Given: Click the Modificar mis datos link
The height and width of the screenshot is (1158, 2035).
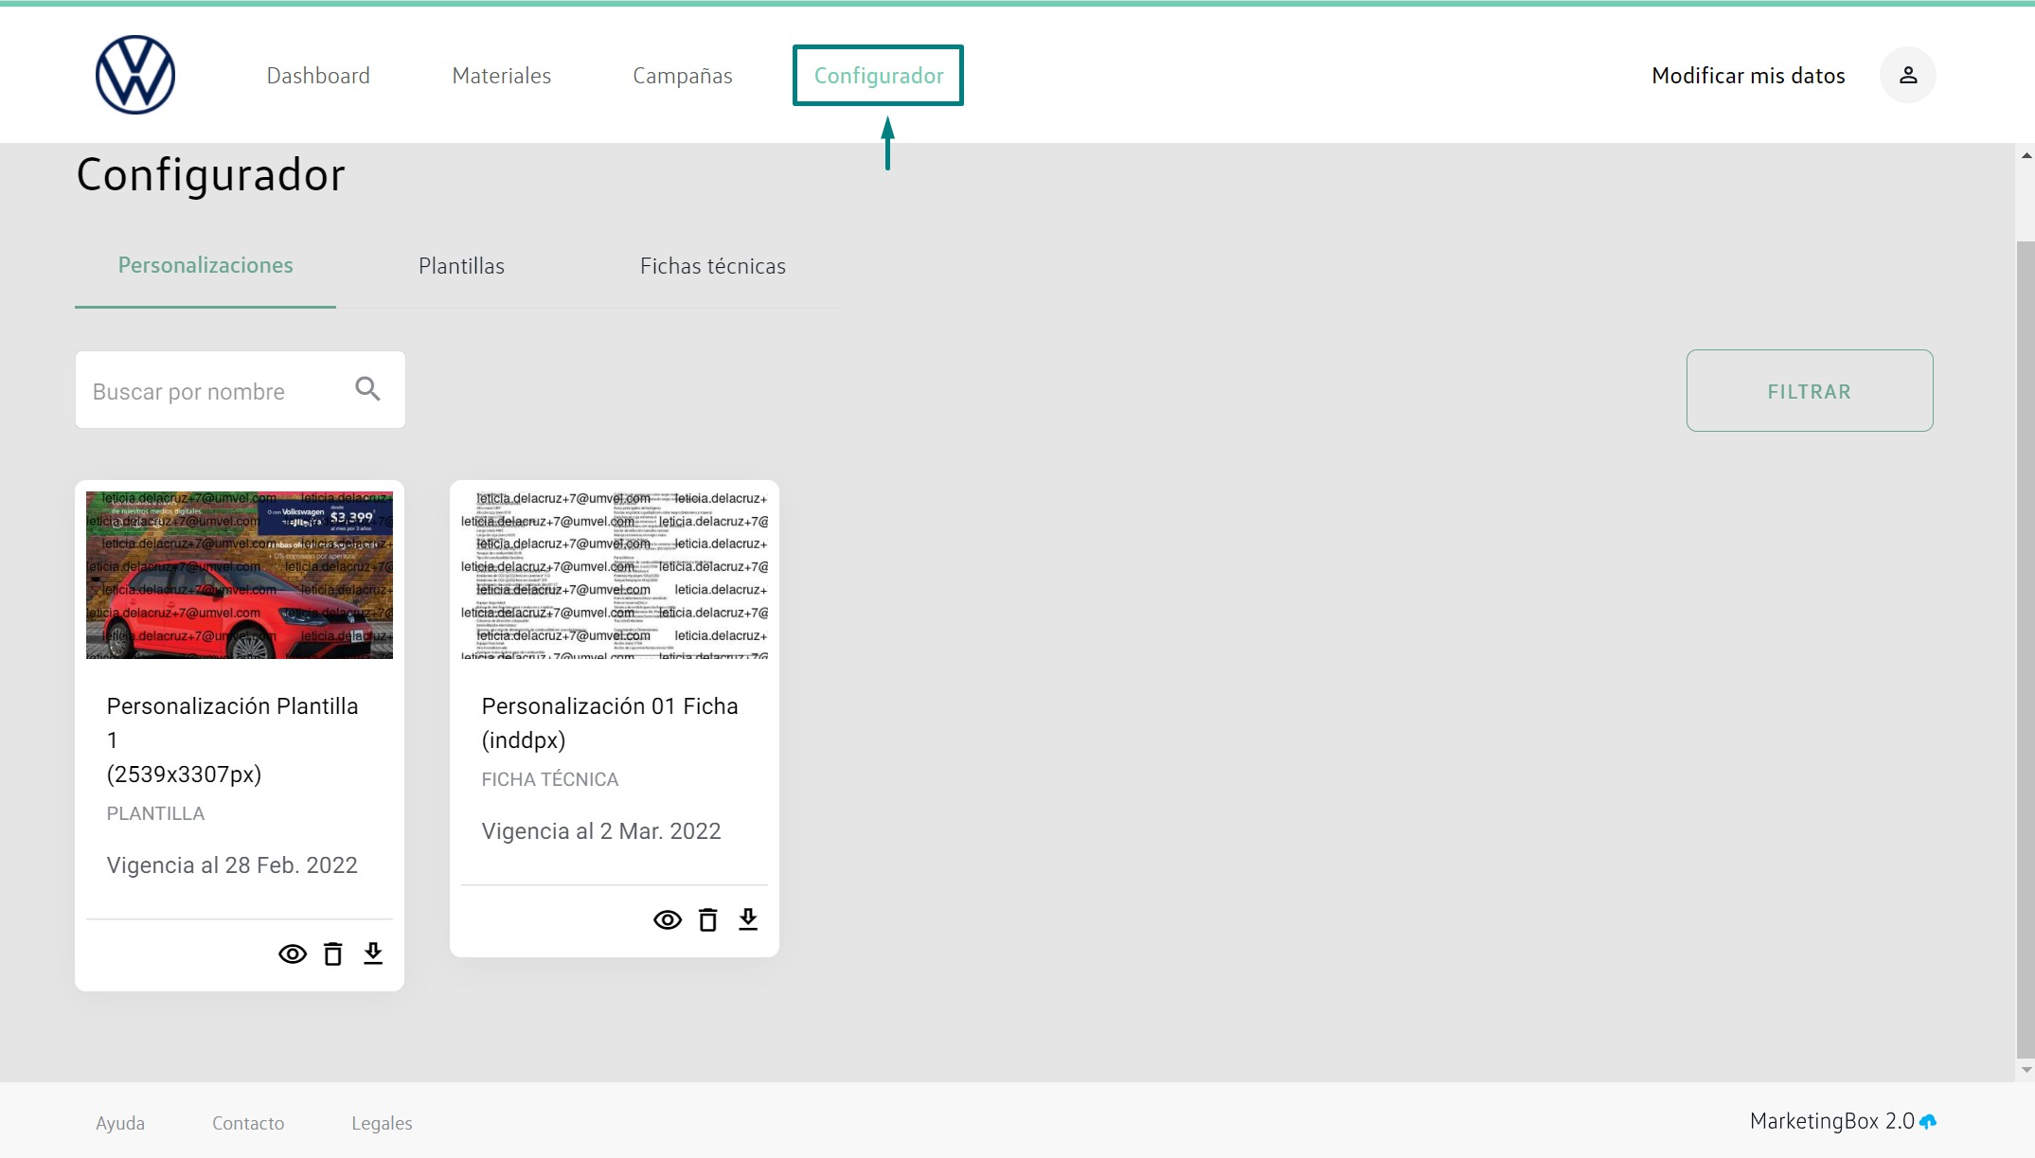Looking at the screenshot, I should click(x=1747, y=76).
